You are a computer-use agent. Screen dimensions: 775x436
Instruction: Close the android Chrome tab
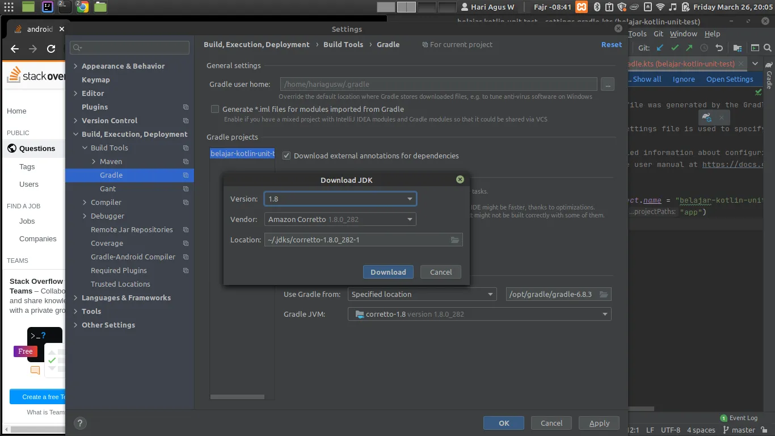click(61, 29)
